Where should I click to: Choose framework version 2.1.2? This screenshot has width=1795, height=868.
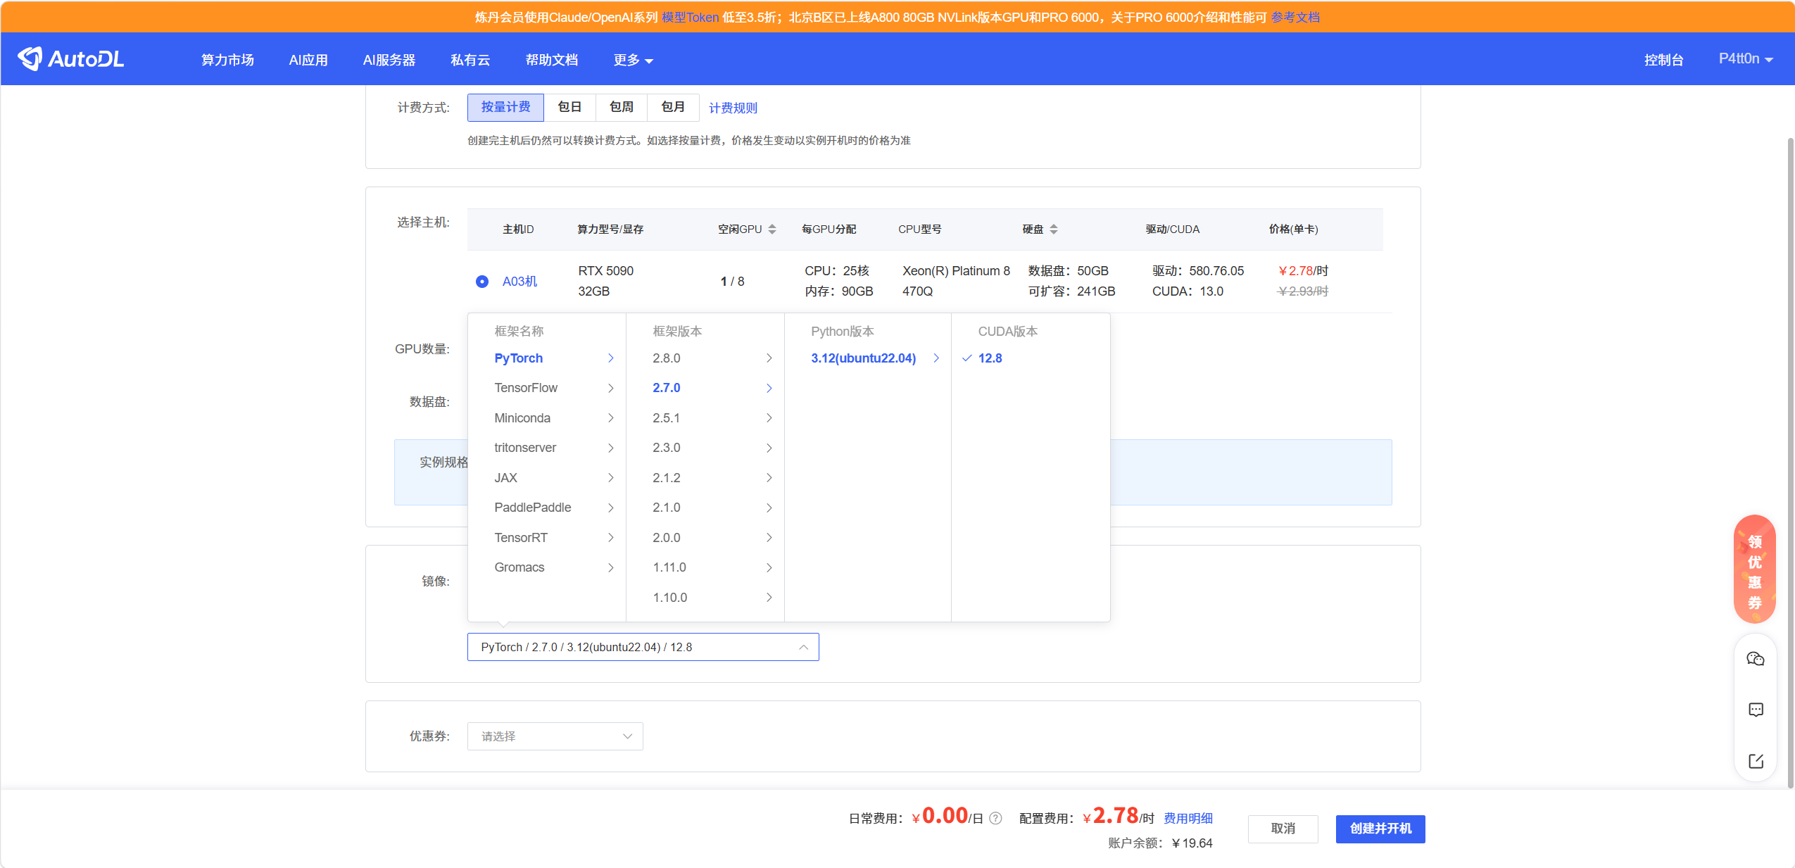coord(705,478)
